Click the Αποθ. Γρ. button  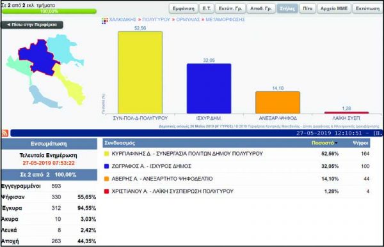(x=261, y=8)
